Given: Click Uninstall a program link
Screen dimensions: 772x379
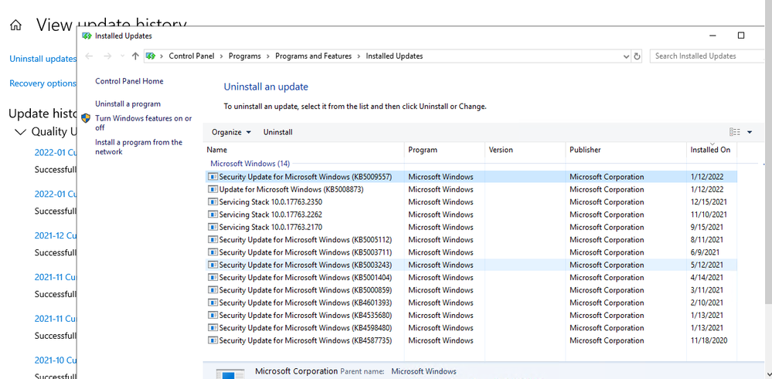Looking at the screenshot, I should (x=128, y=103).
